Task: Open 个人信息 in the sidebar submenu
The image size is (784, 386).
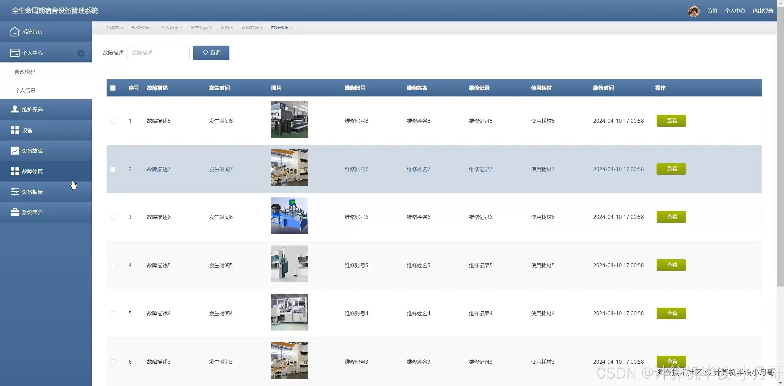Action: [x=25, y=90]
